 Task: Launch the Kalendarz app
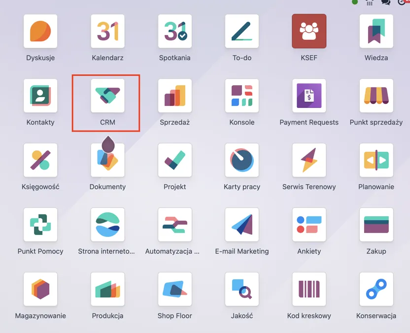click(107, 31)
